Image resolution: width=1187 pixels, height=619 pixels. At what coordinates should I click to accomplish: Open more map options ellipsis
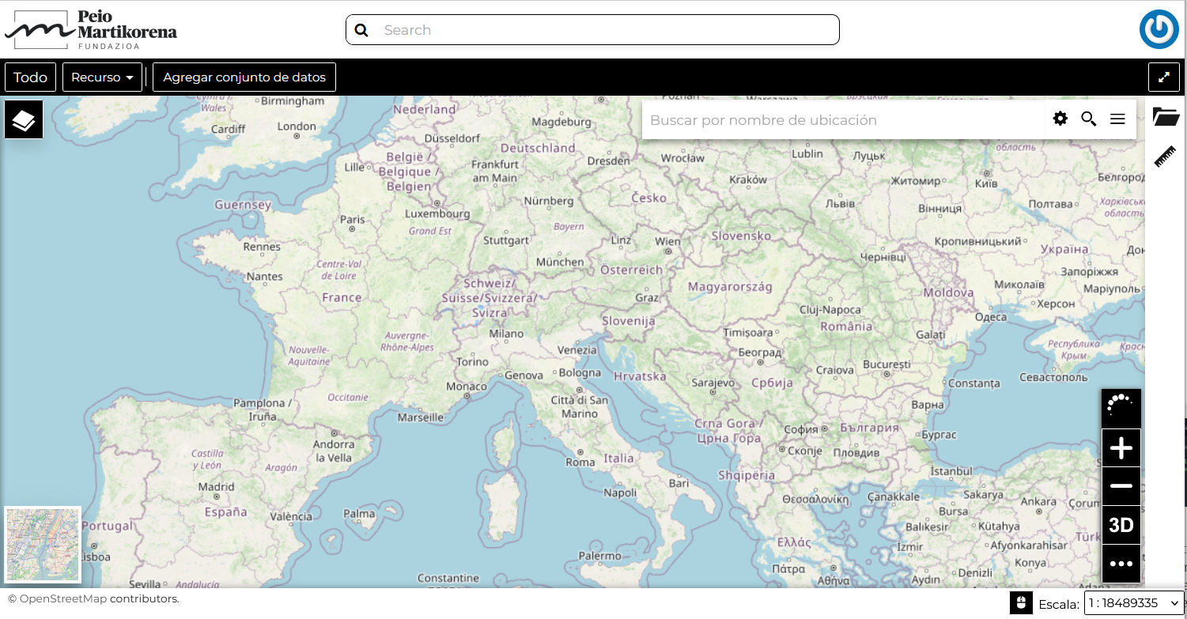click(x=1121, y=564)
